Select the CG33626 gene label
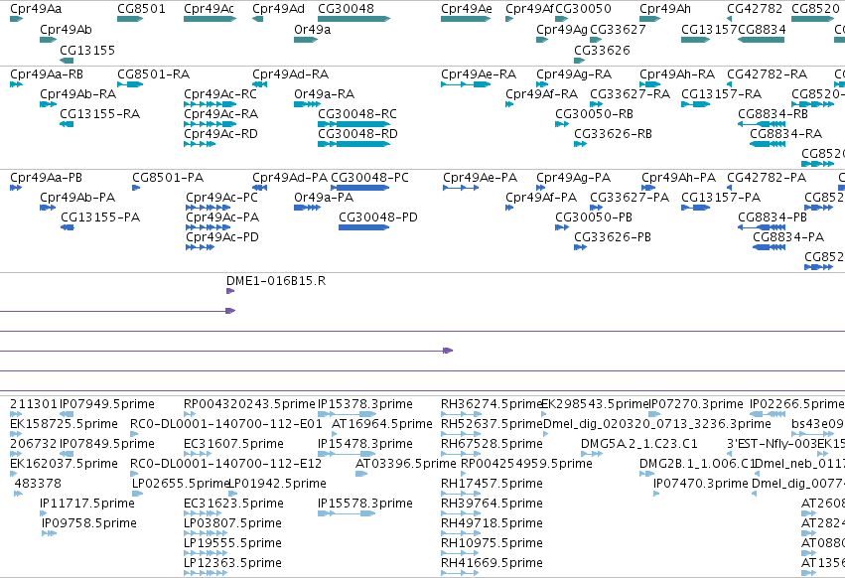This screenshot has height=578, width=845. click(602, 50)
